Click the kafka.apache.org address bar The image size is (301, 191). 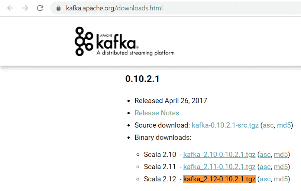175,8
